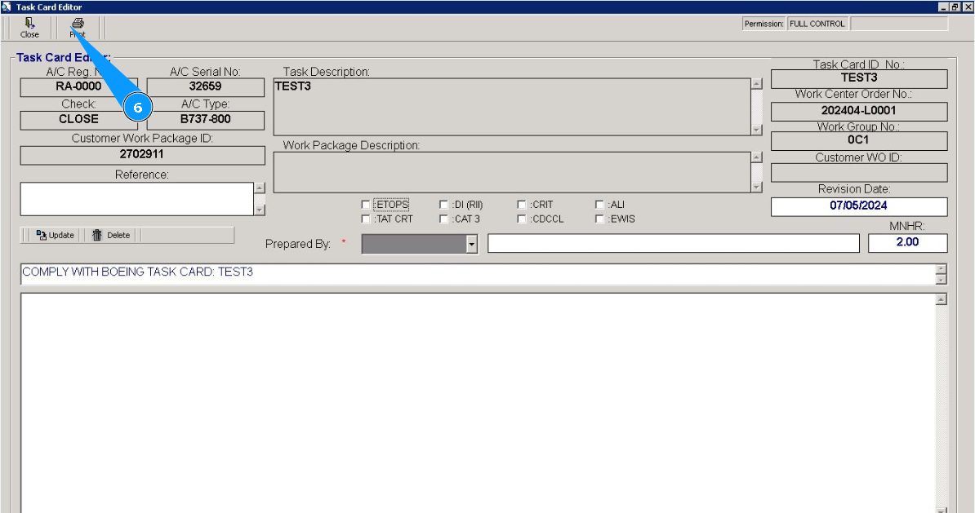Click the Update button
Image resolution: width=975 pixels, height=513 pixels.
(55, 236)
